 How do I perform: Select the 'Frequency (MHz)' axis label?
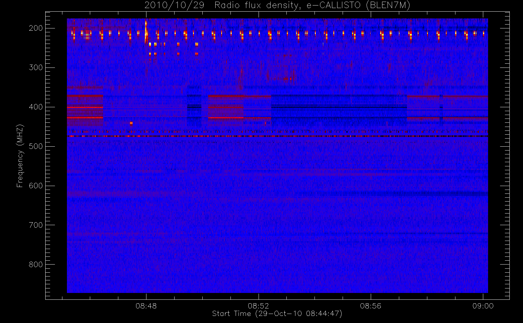(x=20, y=156)
